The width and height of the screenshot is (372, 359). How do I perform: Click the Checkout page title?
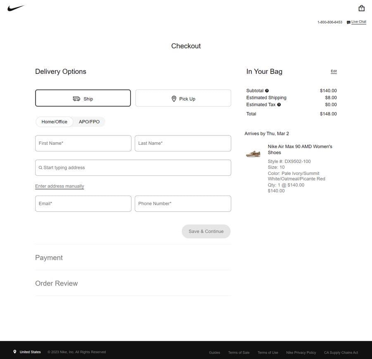click(186, 46)
